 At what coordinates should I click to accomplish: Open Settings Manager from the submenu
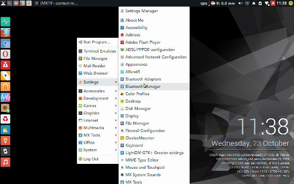pyautogui.click(x=154, y=11)
